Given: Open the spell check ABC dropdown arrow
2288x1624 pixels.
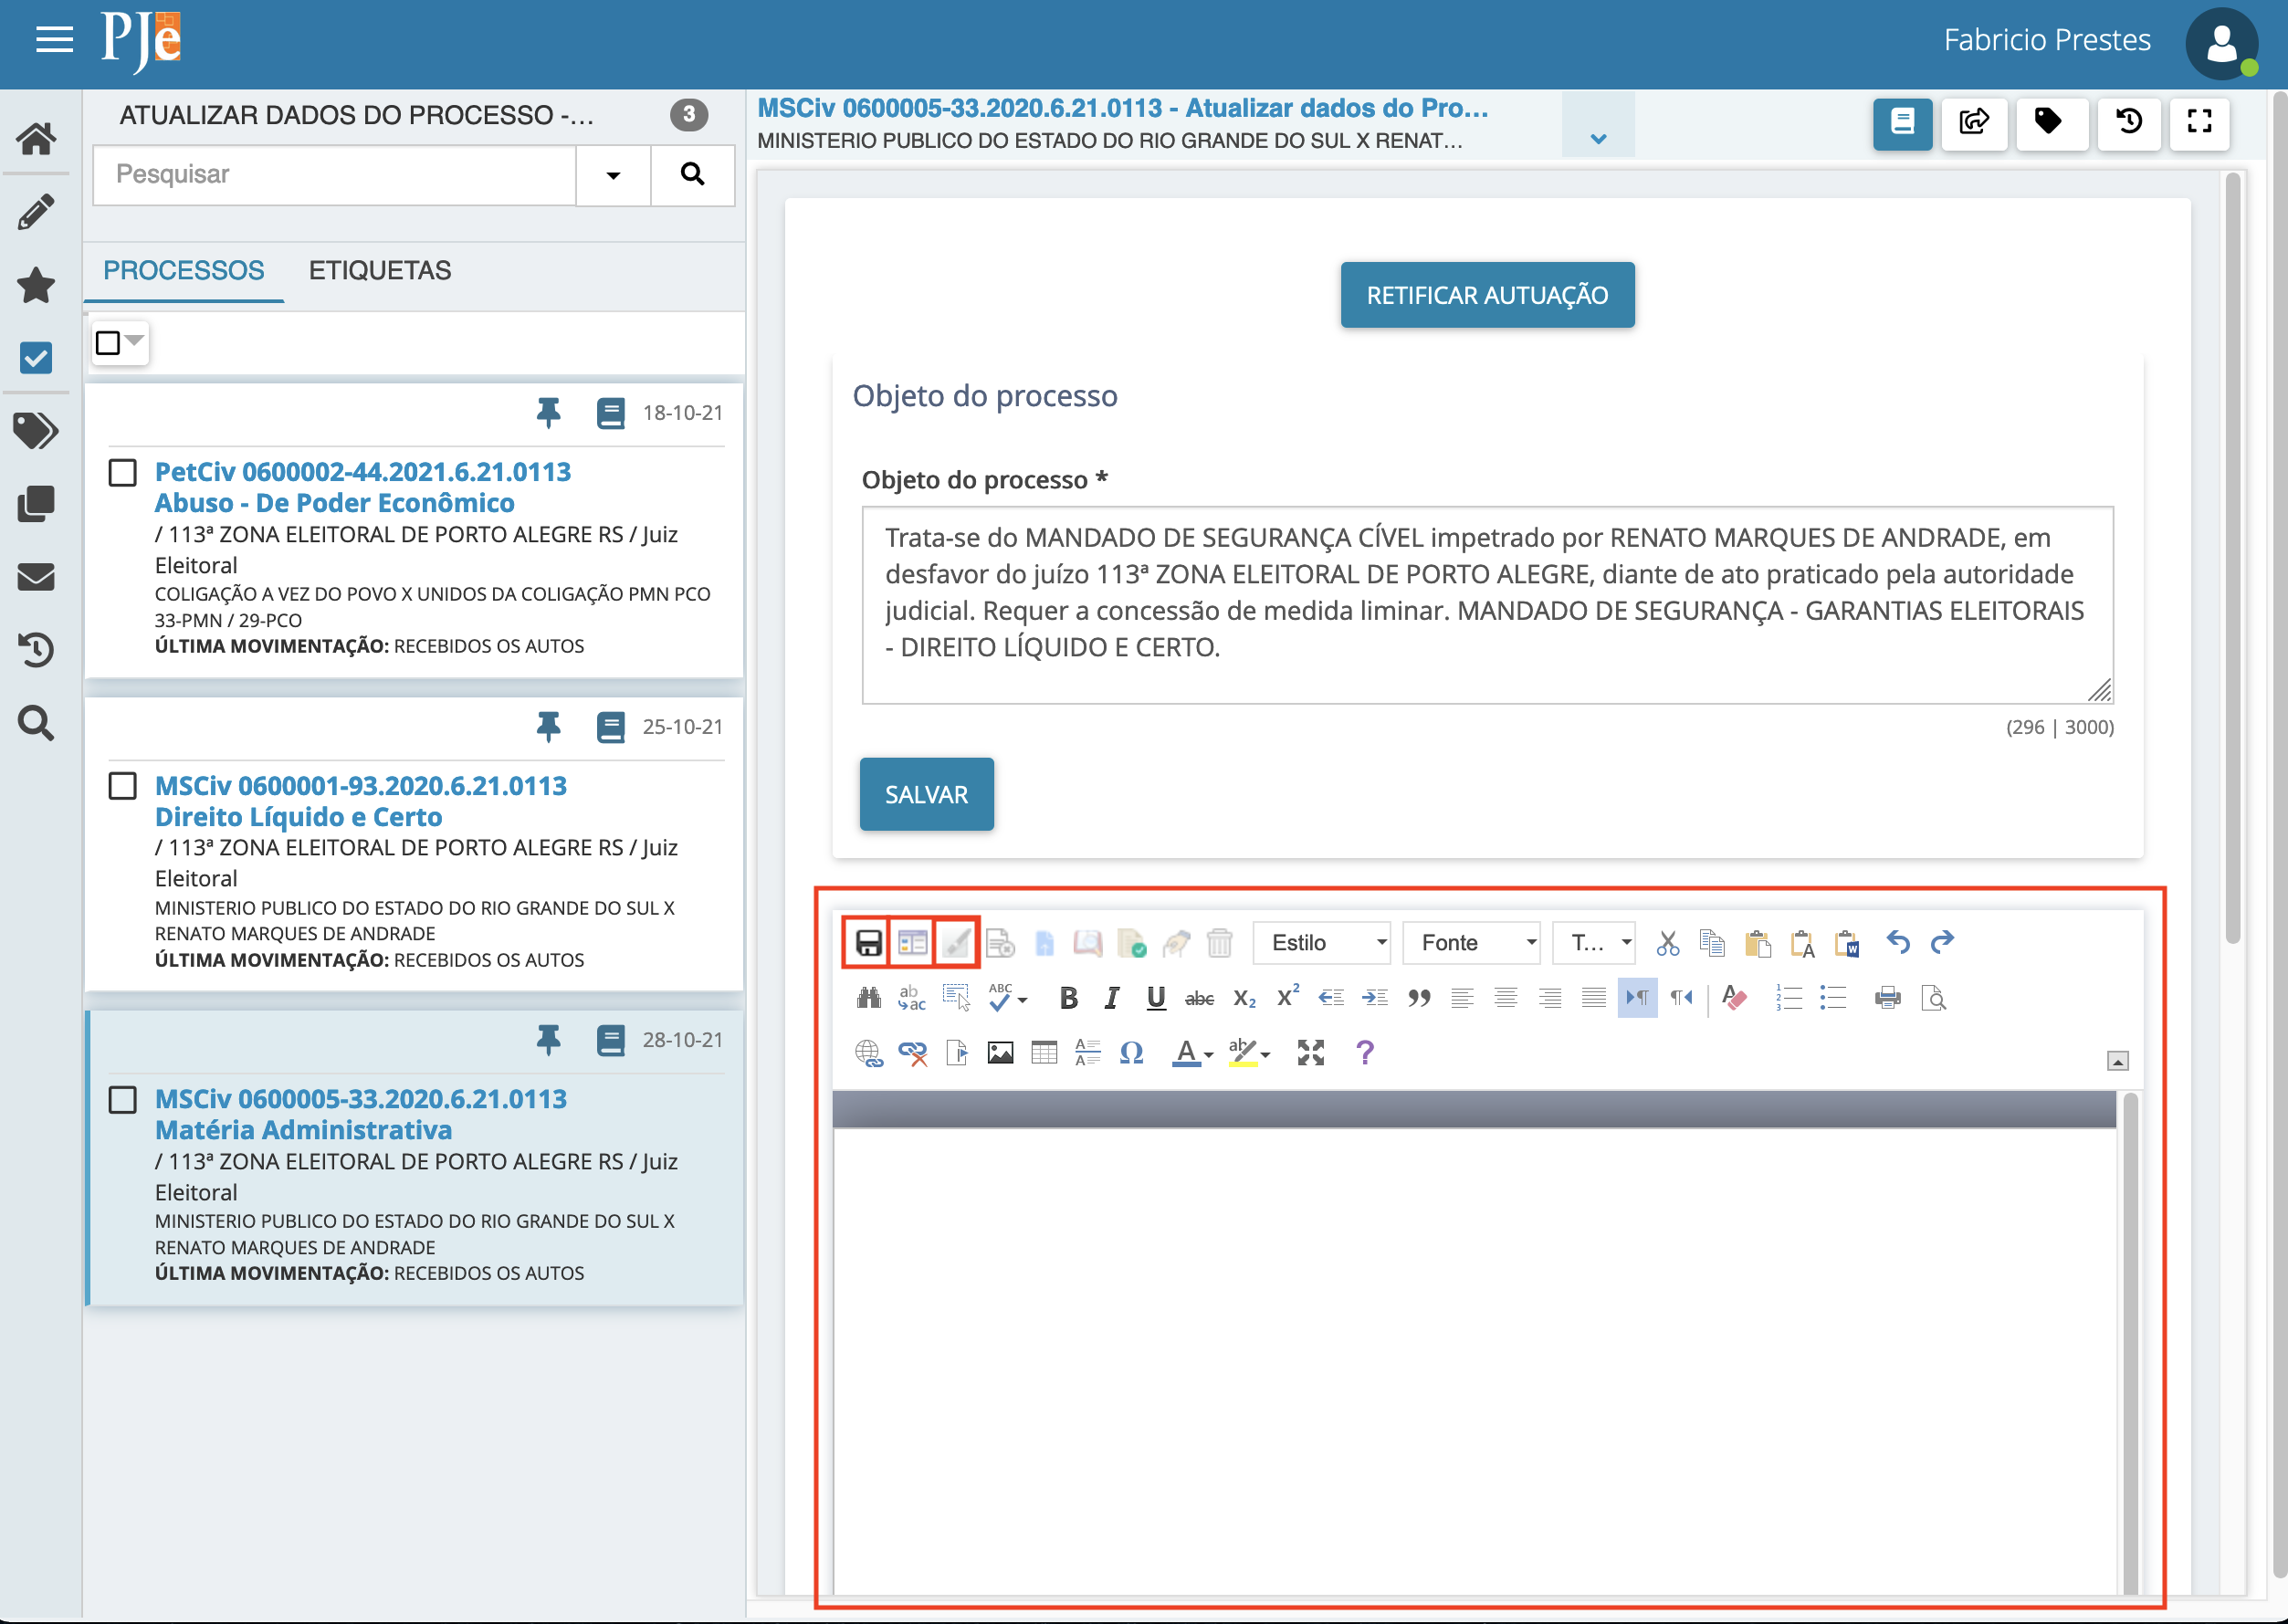Looking at the screenshot, I should pyautogui.click(x=1022, y=1000).
